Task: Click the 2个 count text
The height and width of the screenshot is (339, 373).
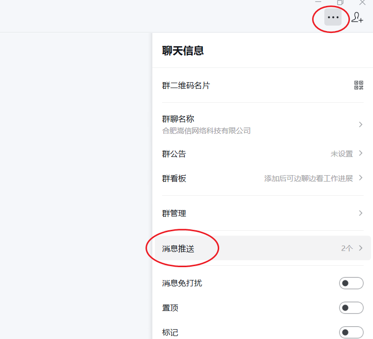Action: [347, 248]
